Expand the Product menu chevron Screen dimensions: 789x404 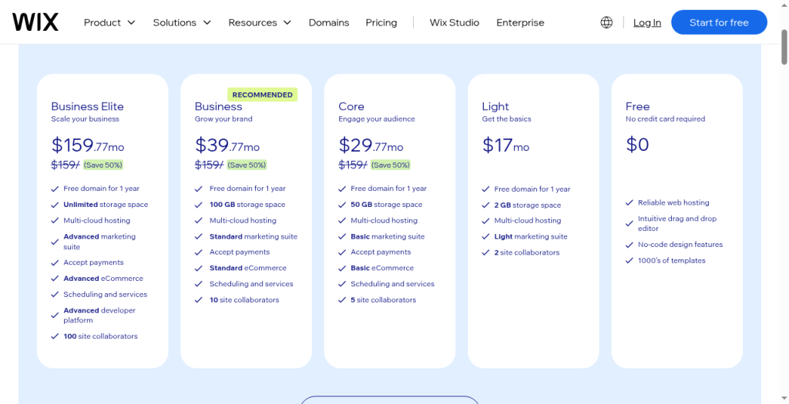pyautogui.click(x=131, y=22)
